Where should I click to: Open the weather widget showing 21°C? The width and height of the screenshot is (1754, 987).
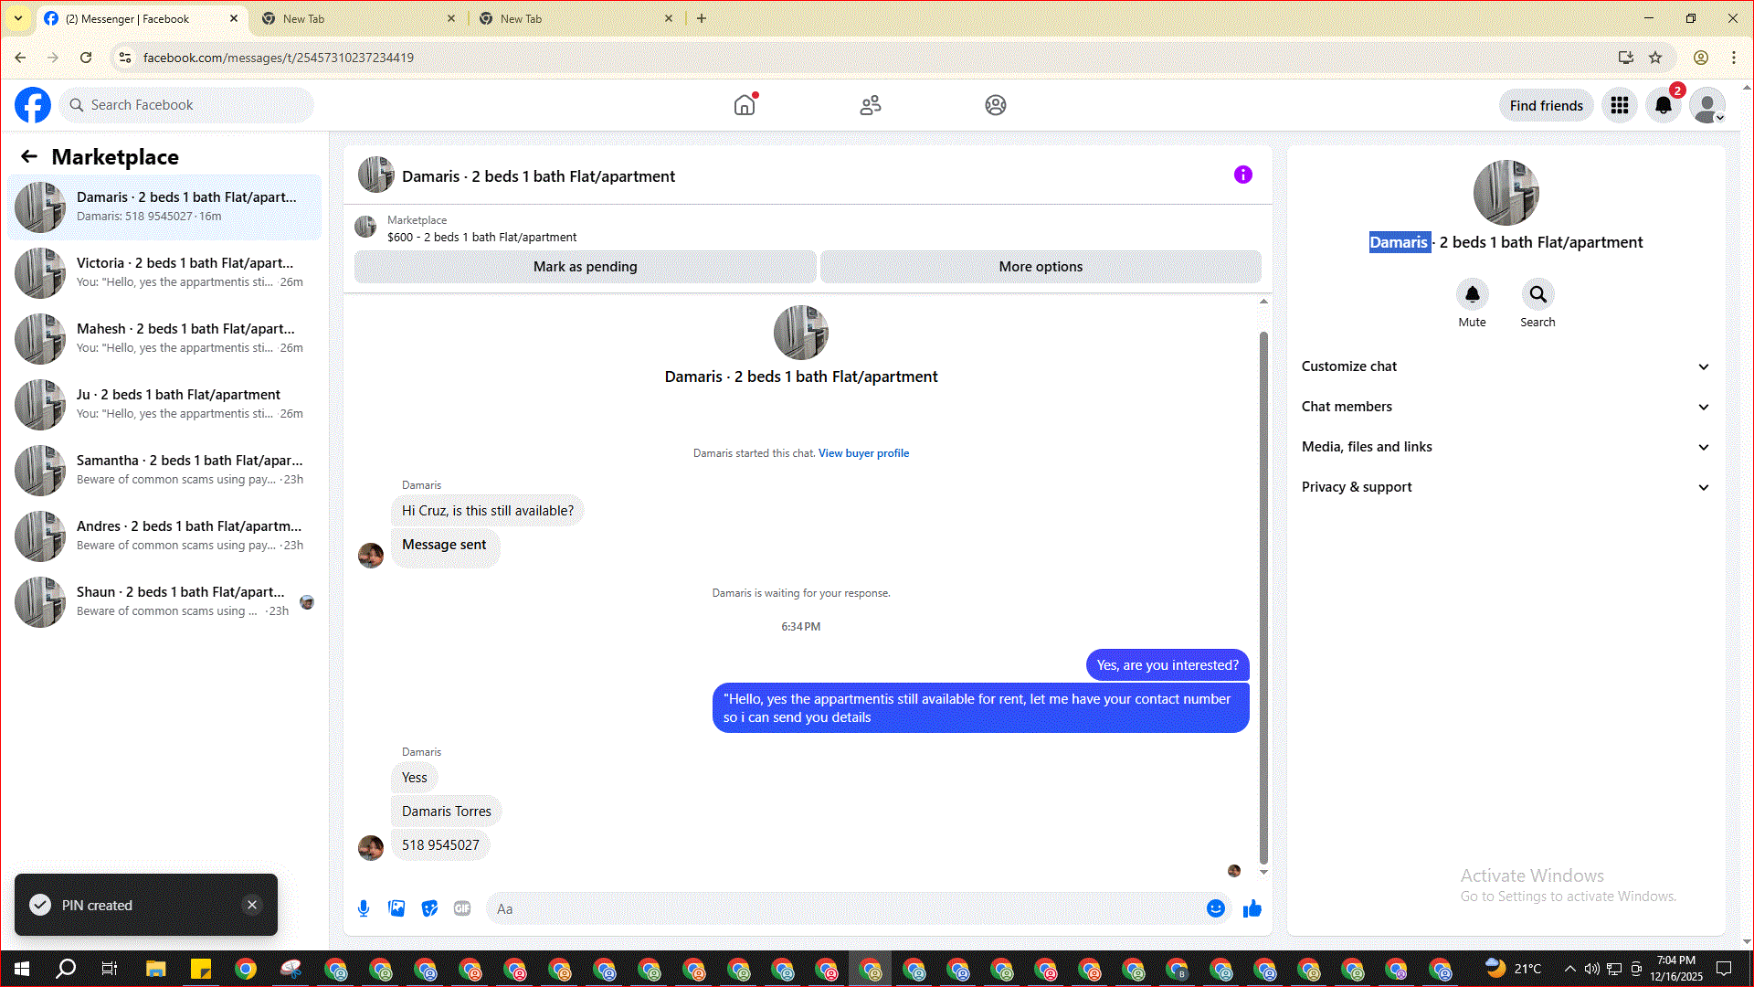[1513, 969]
